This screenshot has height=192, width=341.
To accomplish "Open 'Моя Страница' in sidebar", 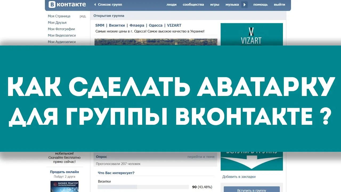I will tap(59, 16).
